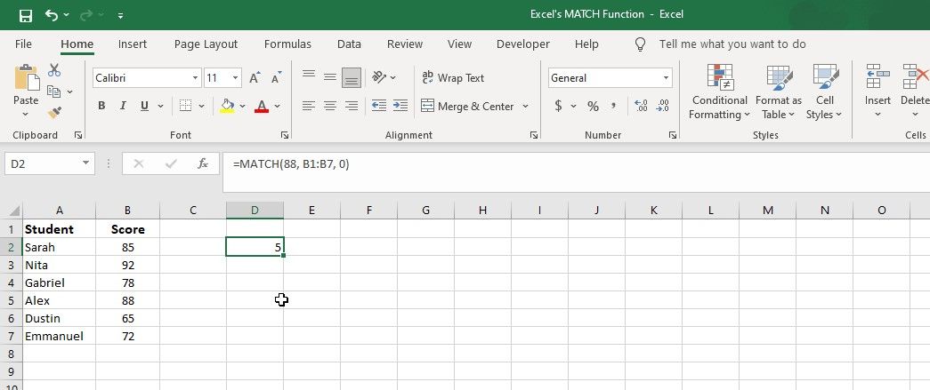This screenshot has width=930, height=390.
Task: Open the Clipboard pane launcher
Action: click(77, 136)
